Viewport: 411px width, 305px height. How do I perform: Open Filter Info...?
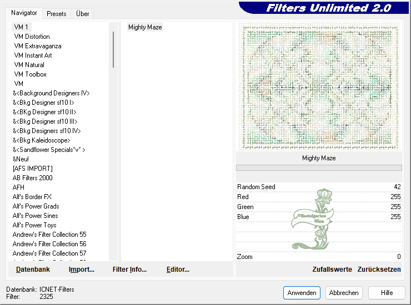[x=129, y=270]
